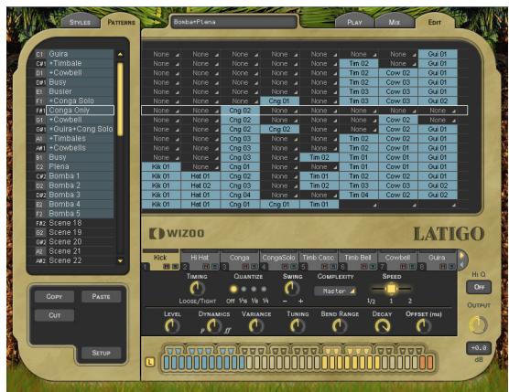Switch to the Patterns tab
This screenshot has width=509, height=392.
(121, 22)
